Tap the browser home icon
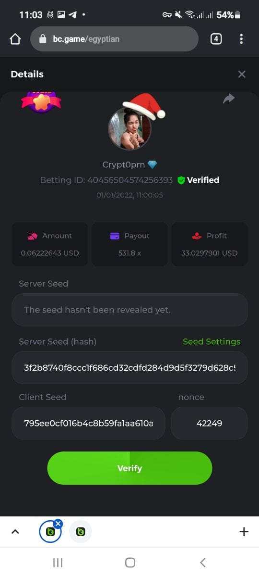259x577 pixels. 15,39
